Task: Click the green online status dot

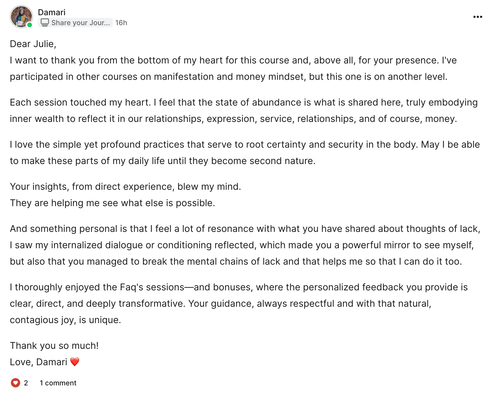Action: click(30, 25)
